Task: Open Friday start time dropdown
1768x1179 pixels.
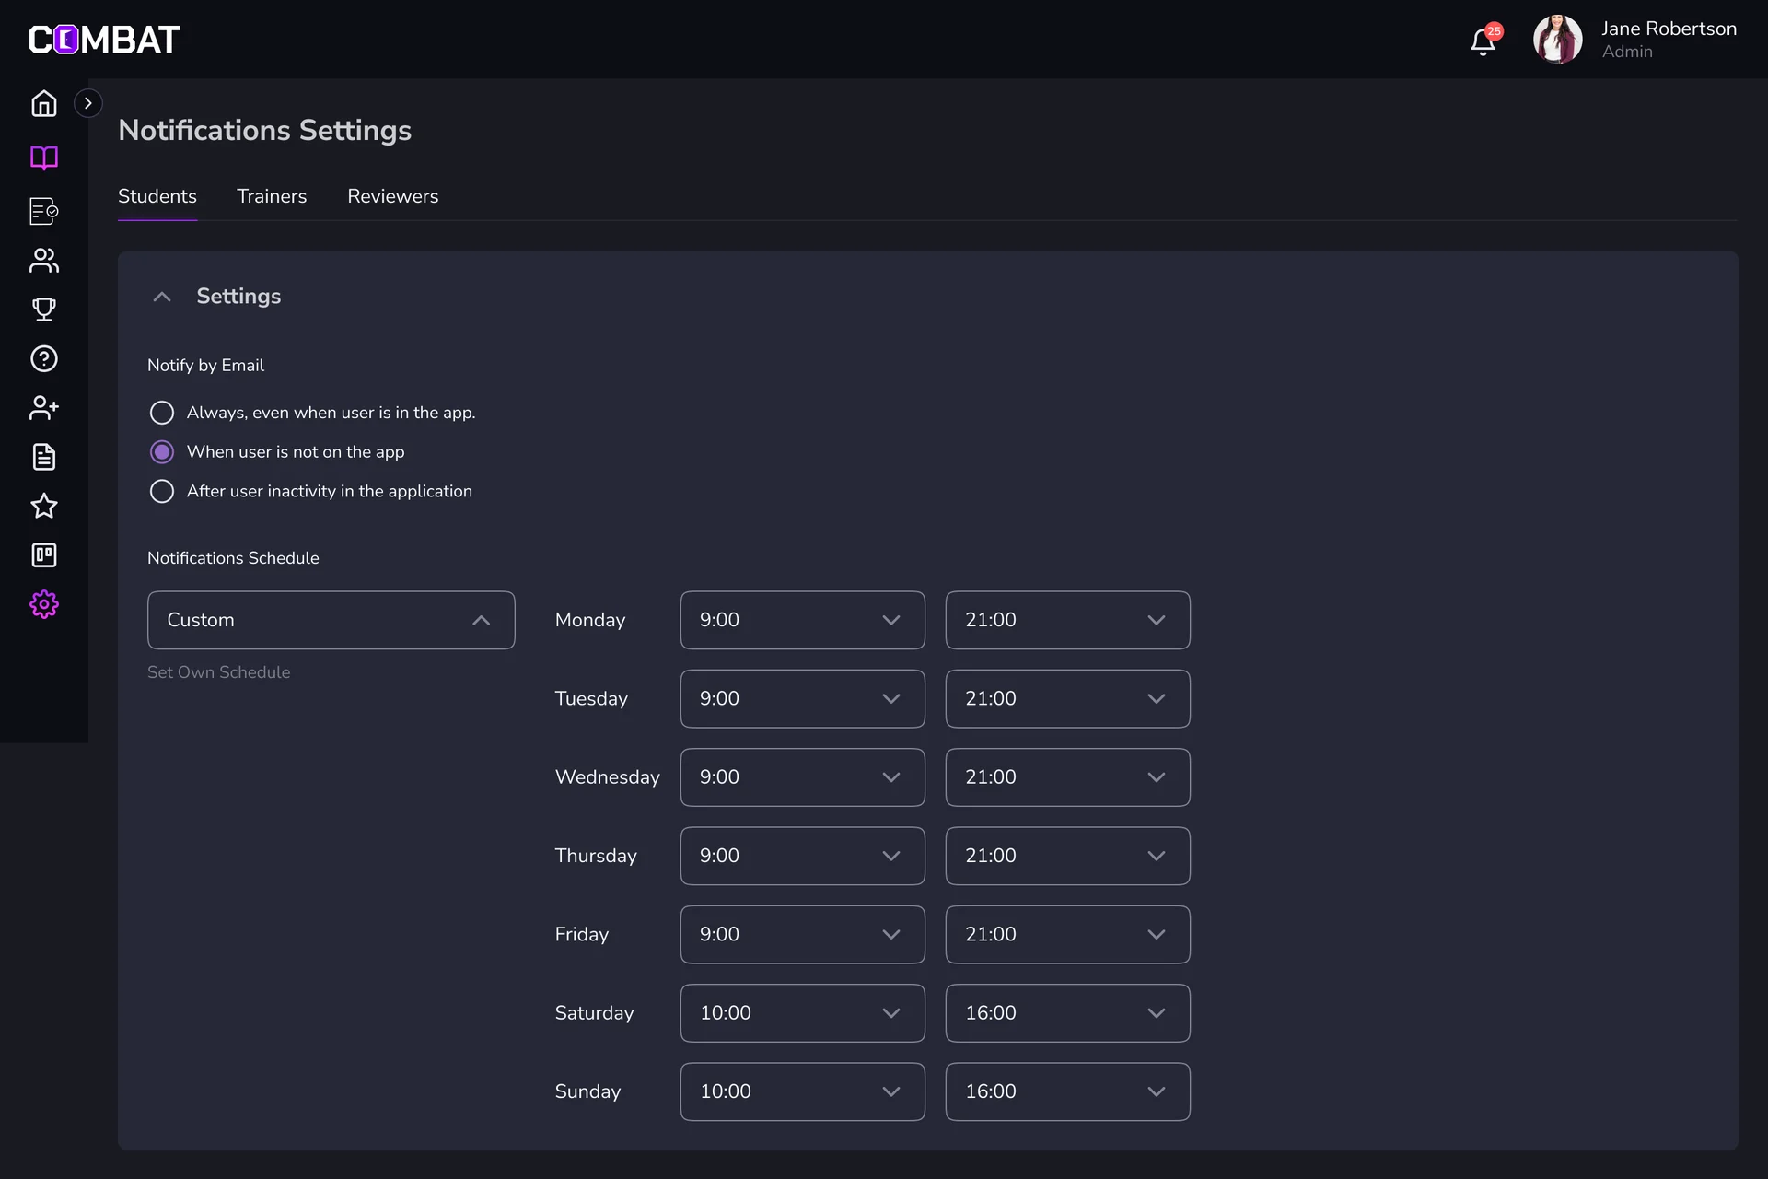Action: click(803, 934)
